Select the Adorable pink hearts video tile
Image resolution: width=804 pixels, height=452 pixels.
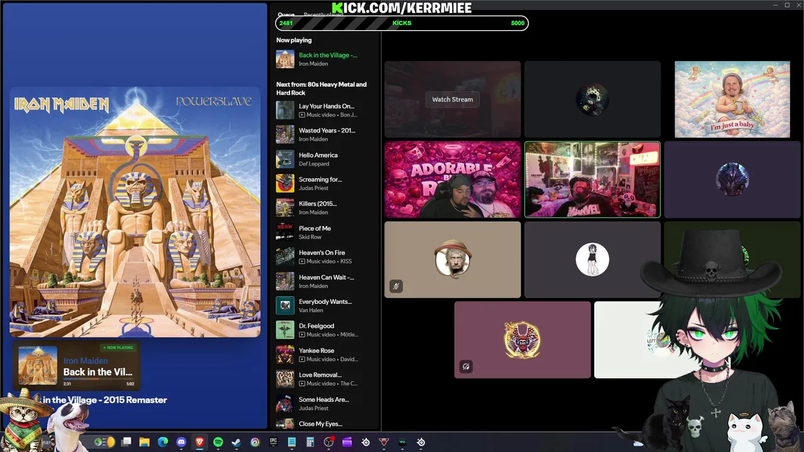click(x=452, y=180)
